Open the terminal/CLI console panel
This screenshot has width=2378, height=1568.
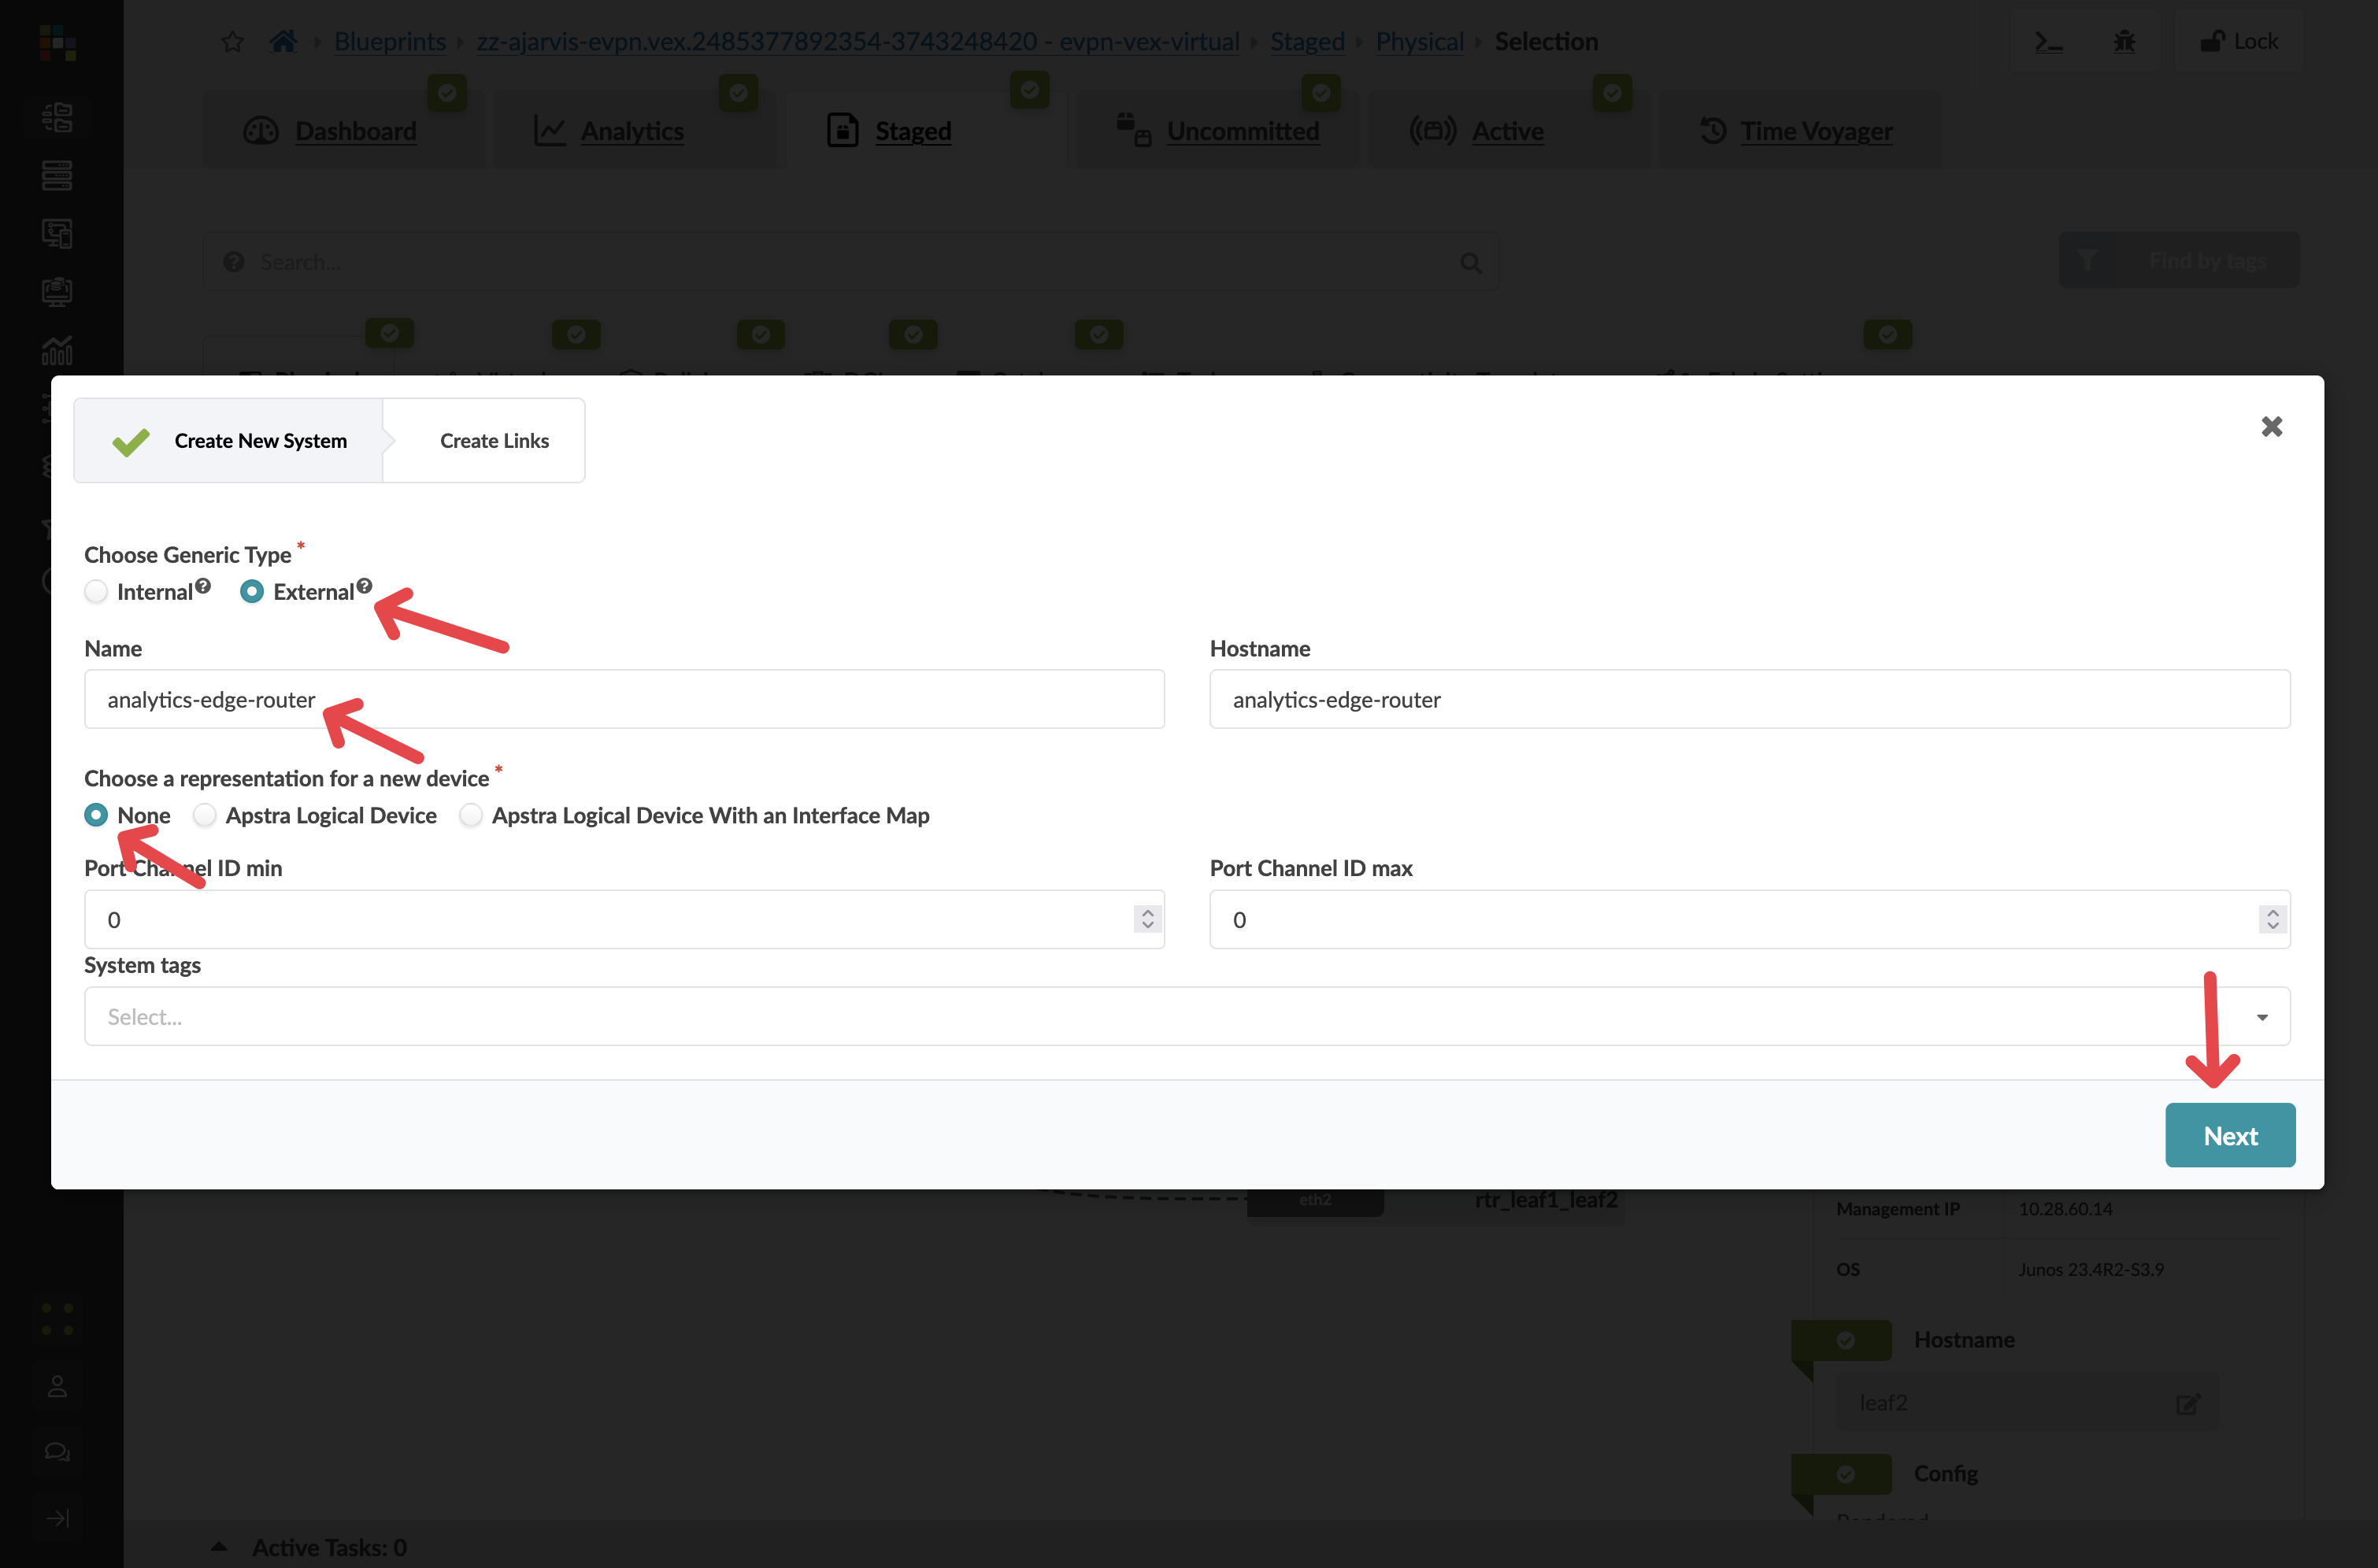2048,41
